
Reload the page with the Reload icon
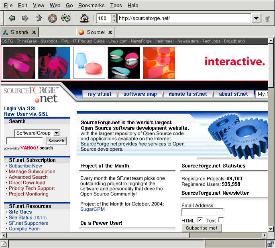tap(65, 18)
